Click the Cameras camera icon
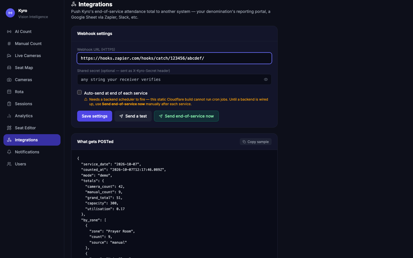The width and height of the screenshot is (413, 258). coord(9,80)
